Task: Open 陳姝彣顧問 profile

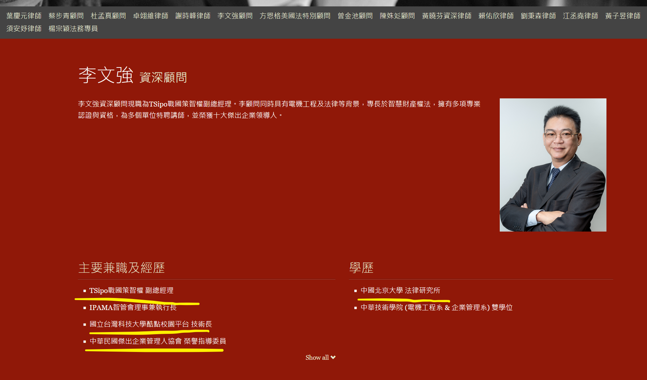Action: point(397,16)
